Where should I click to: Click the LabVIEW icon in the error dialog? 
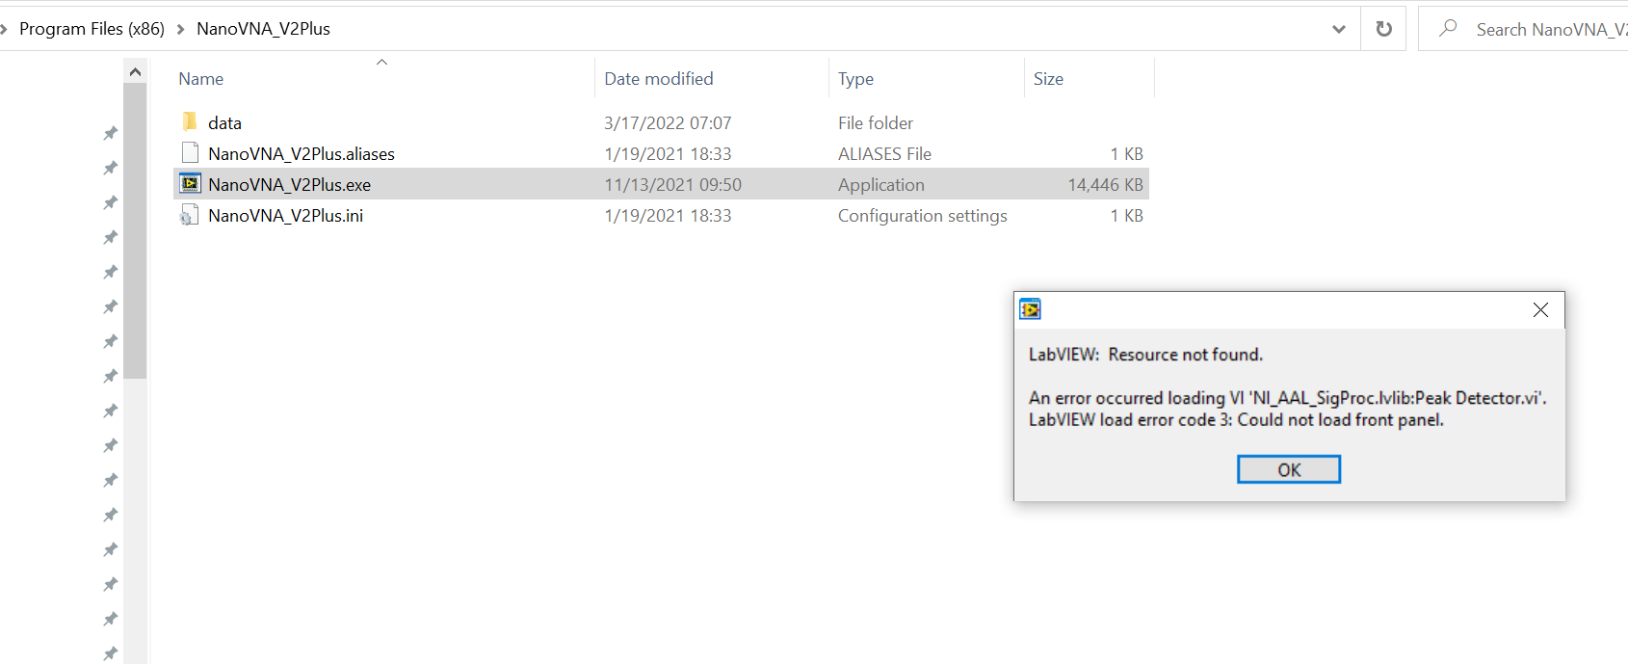1031,309
